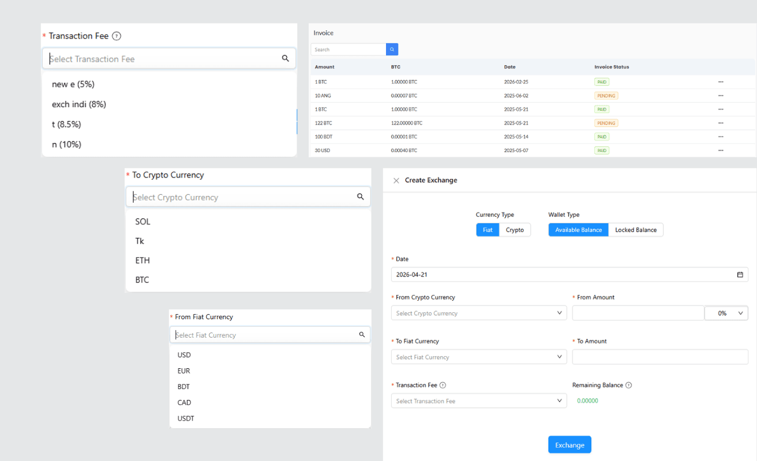This screenshot has width=757, height=461.
Task: Select the Locked Balance wallet type
Action: point(635,229)
